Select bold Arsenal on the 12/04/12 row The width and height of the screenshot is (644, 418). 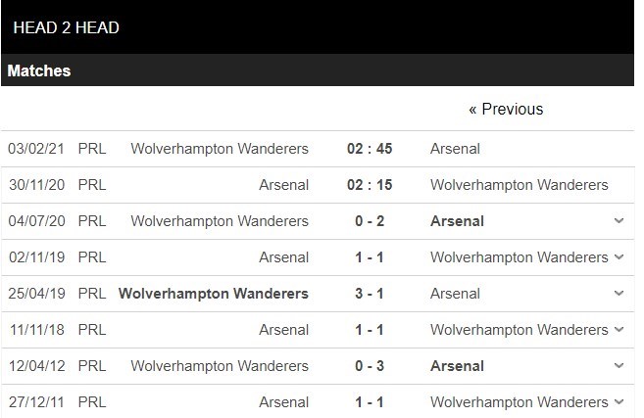(x=457, y=366)
